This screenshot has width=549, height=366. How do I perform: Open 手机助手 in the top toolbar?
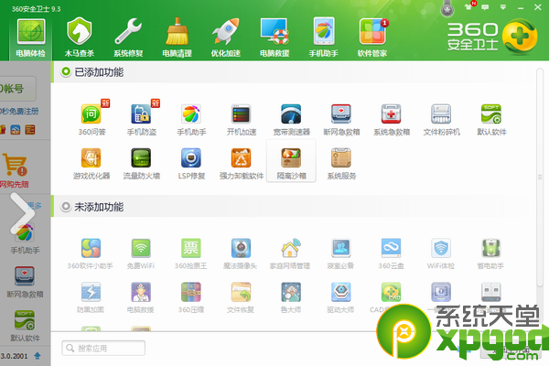[x=324, y=38]
